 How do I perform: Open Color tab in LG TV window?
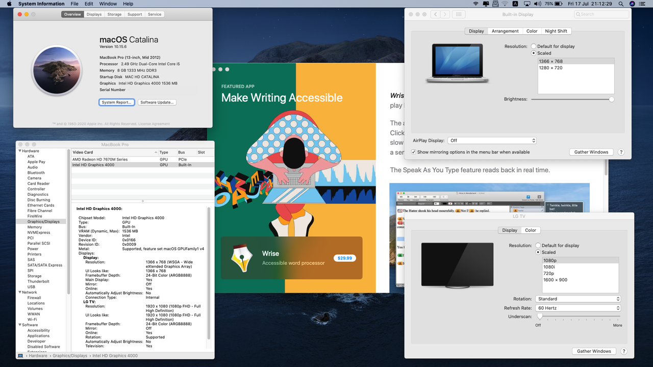tap(531, 230)
